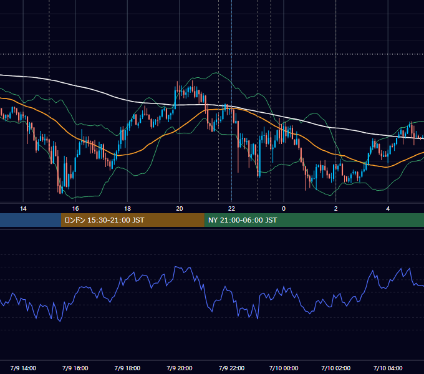The width and height of the screenshot is (424, 374).
Task: Click the '7/9 22:00' date label below the oscillator
Action: [x=231, y=368]
